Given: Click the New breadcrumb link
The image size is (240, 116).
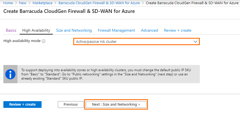Looking at the screenshot, I should pyautogui.click(x=23, y=3).
